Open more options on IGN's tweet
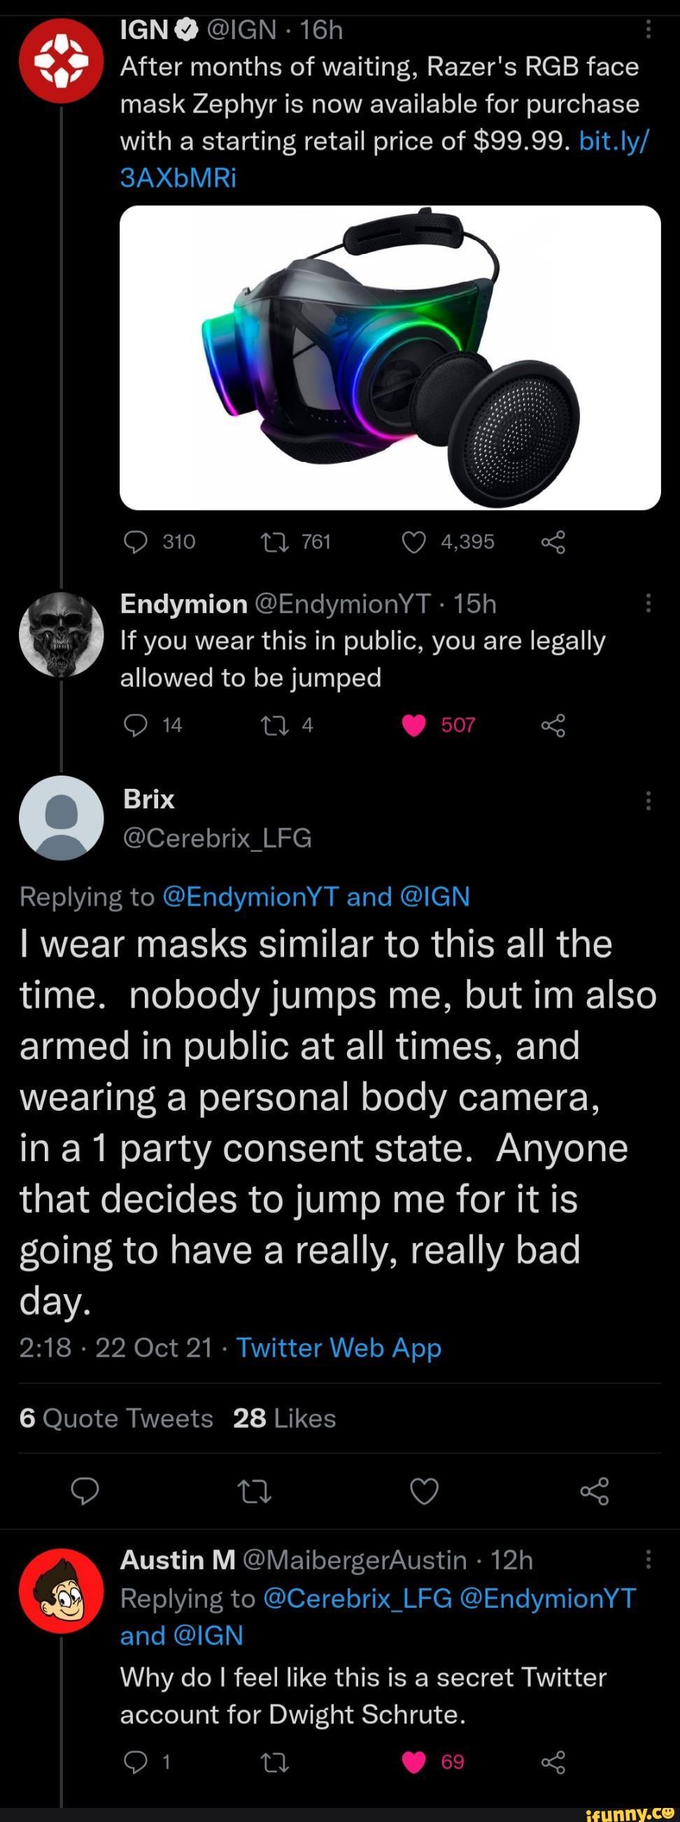680x1822 pixels. pyautogui.click(x=649, y=29)
